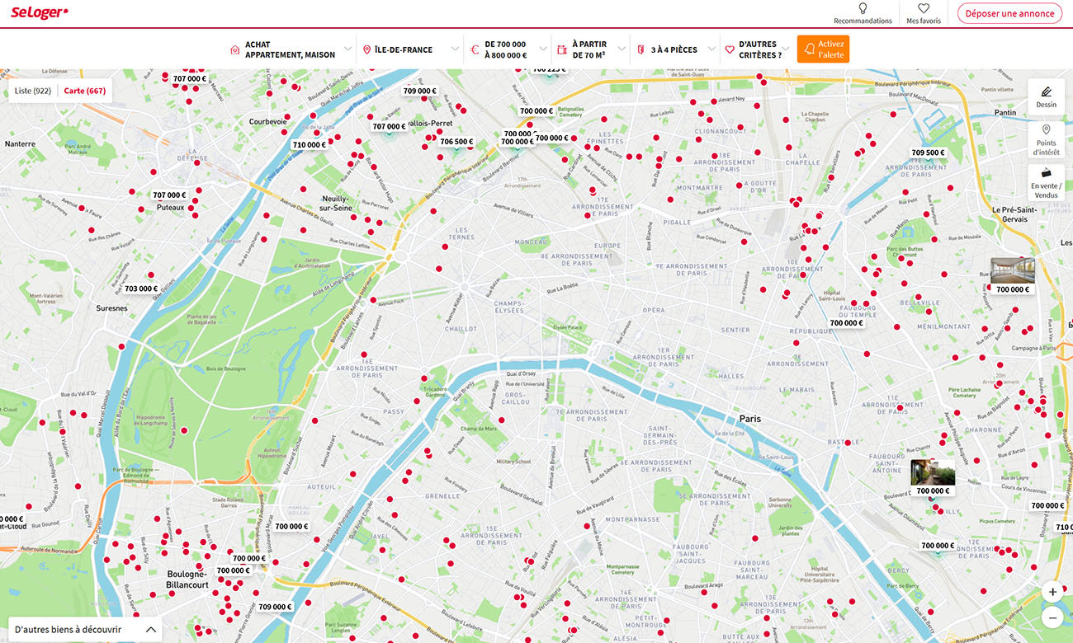Open Mes favoris heart icon
The width and height of the screenshot is (1073, 643).
coord(924,8)
